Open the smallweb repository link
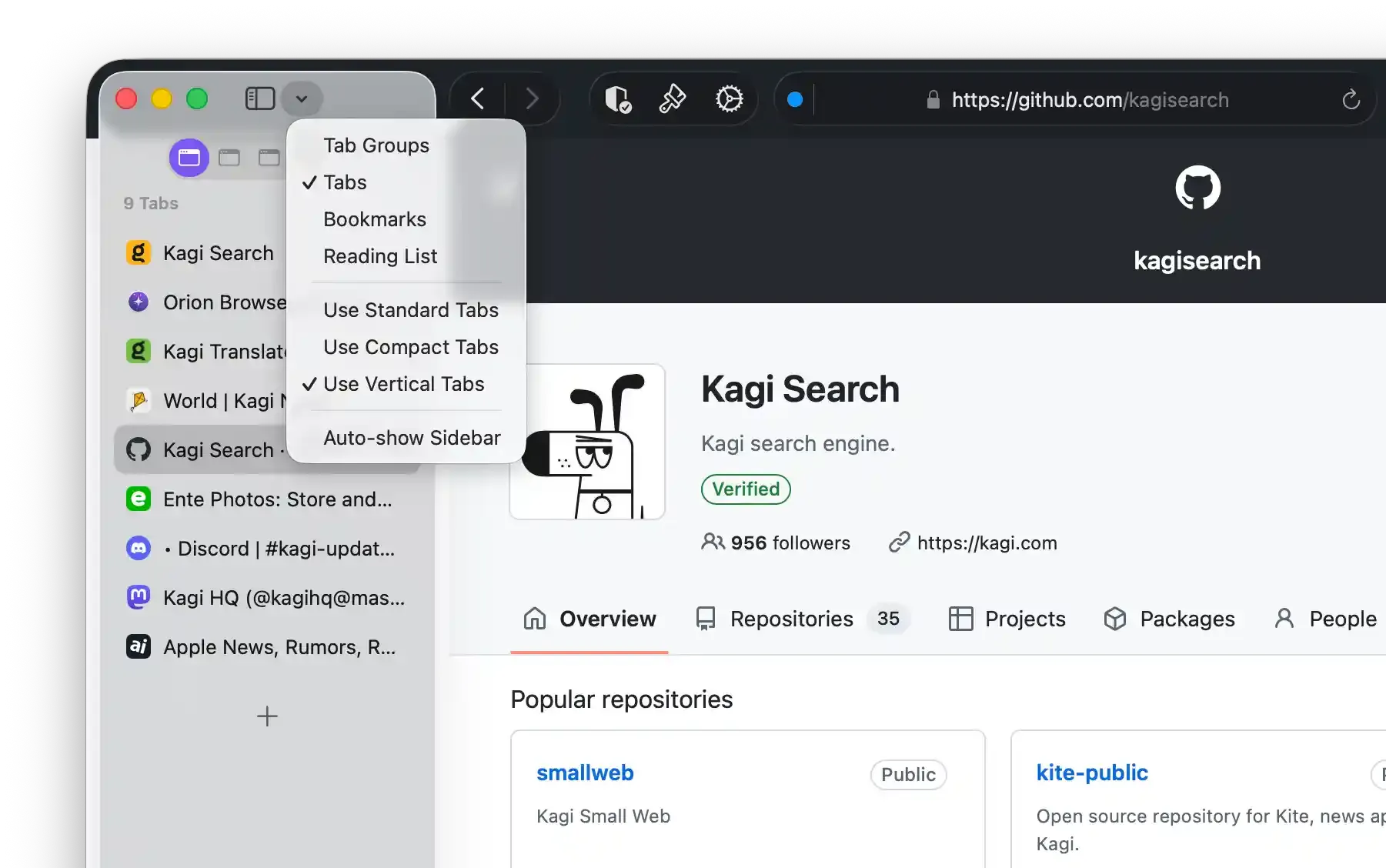The width and height of the screenshot is (1386, 868). pos(585,773)
